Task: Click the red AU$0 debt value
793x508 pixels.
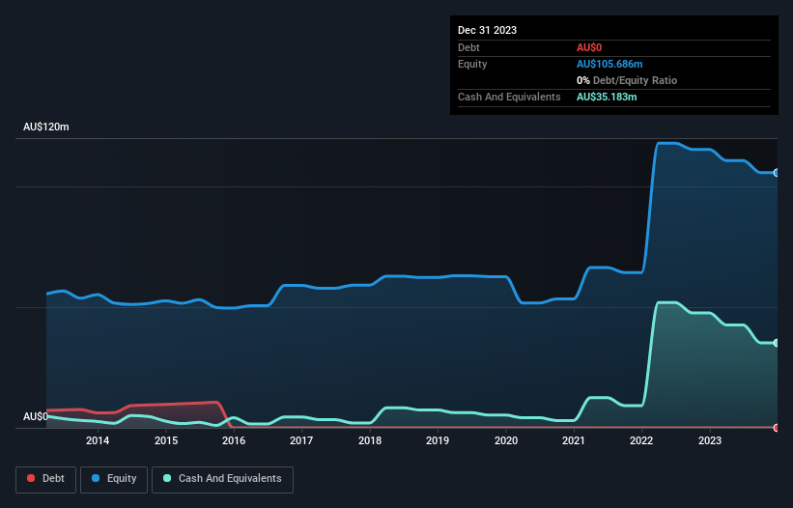Action: (589, 47)
